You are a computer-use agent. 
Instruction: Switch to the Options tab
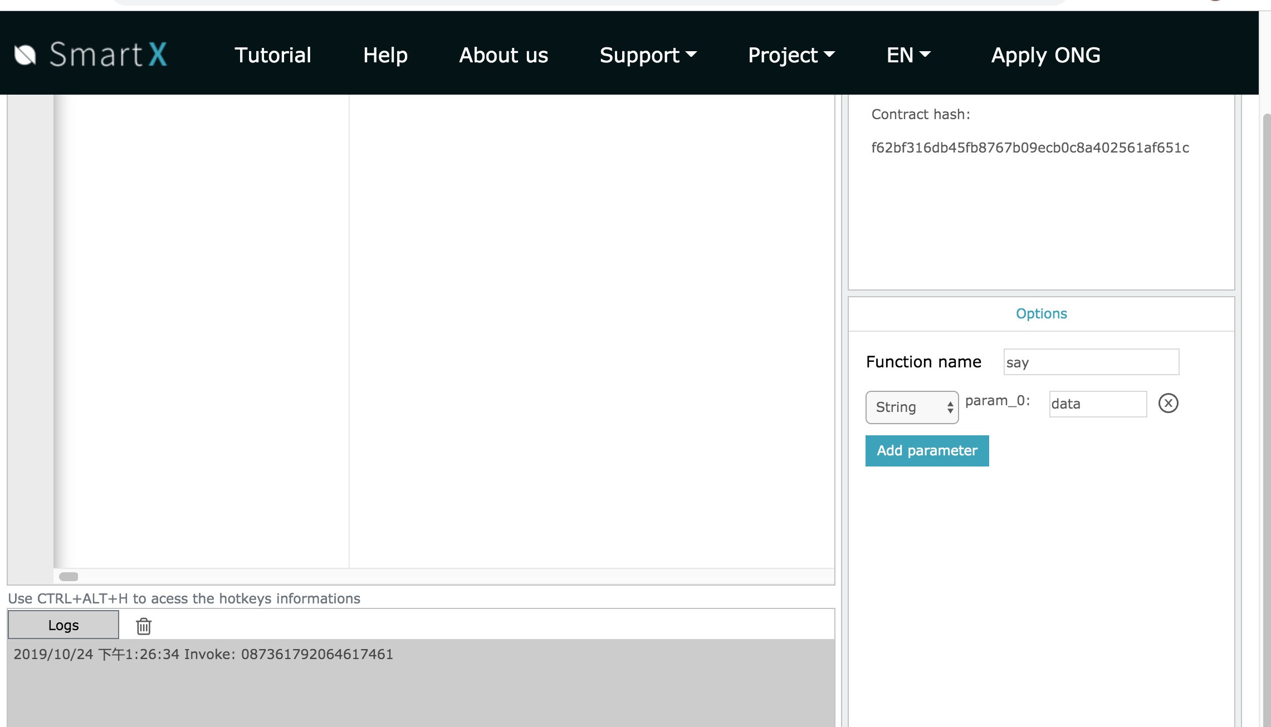(x=1041, y=314)
